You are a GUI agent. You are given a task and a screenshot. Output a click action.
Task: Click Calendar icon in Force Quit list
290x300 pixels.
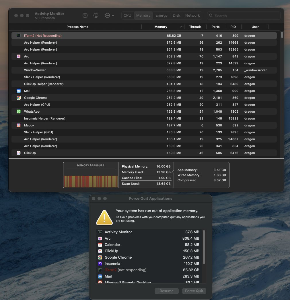(100, 245)
